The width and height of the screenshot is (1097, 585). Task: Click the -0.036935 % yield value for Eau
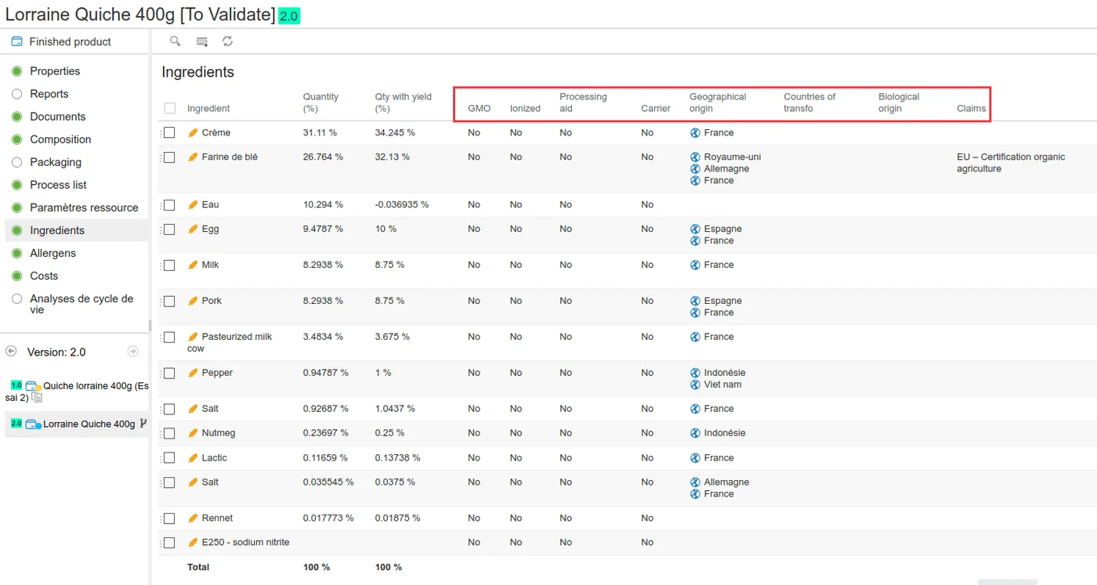402,204
